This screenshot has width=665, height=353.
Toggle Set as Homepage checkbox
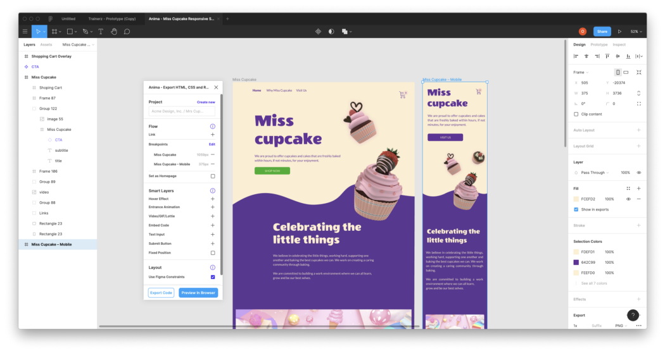(x=212, y=176)
